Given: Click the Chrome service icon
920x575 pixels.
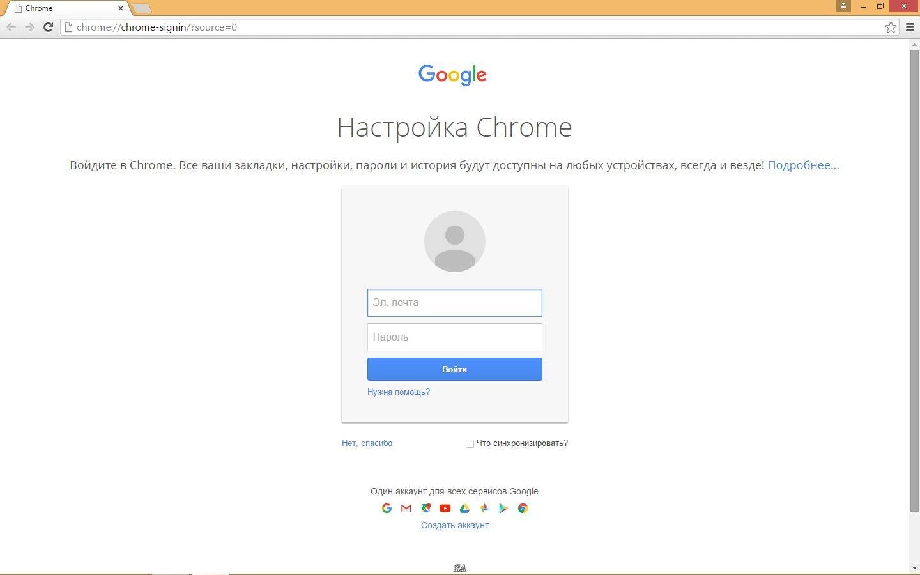Looking at the screenshot, I should [523, 509].
